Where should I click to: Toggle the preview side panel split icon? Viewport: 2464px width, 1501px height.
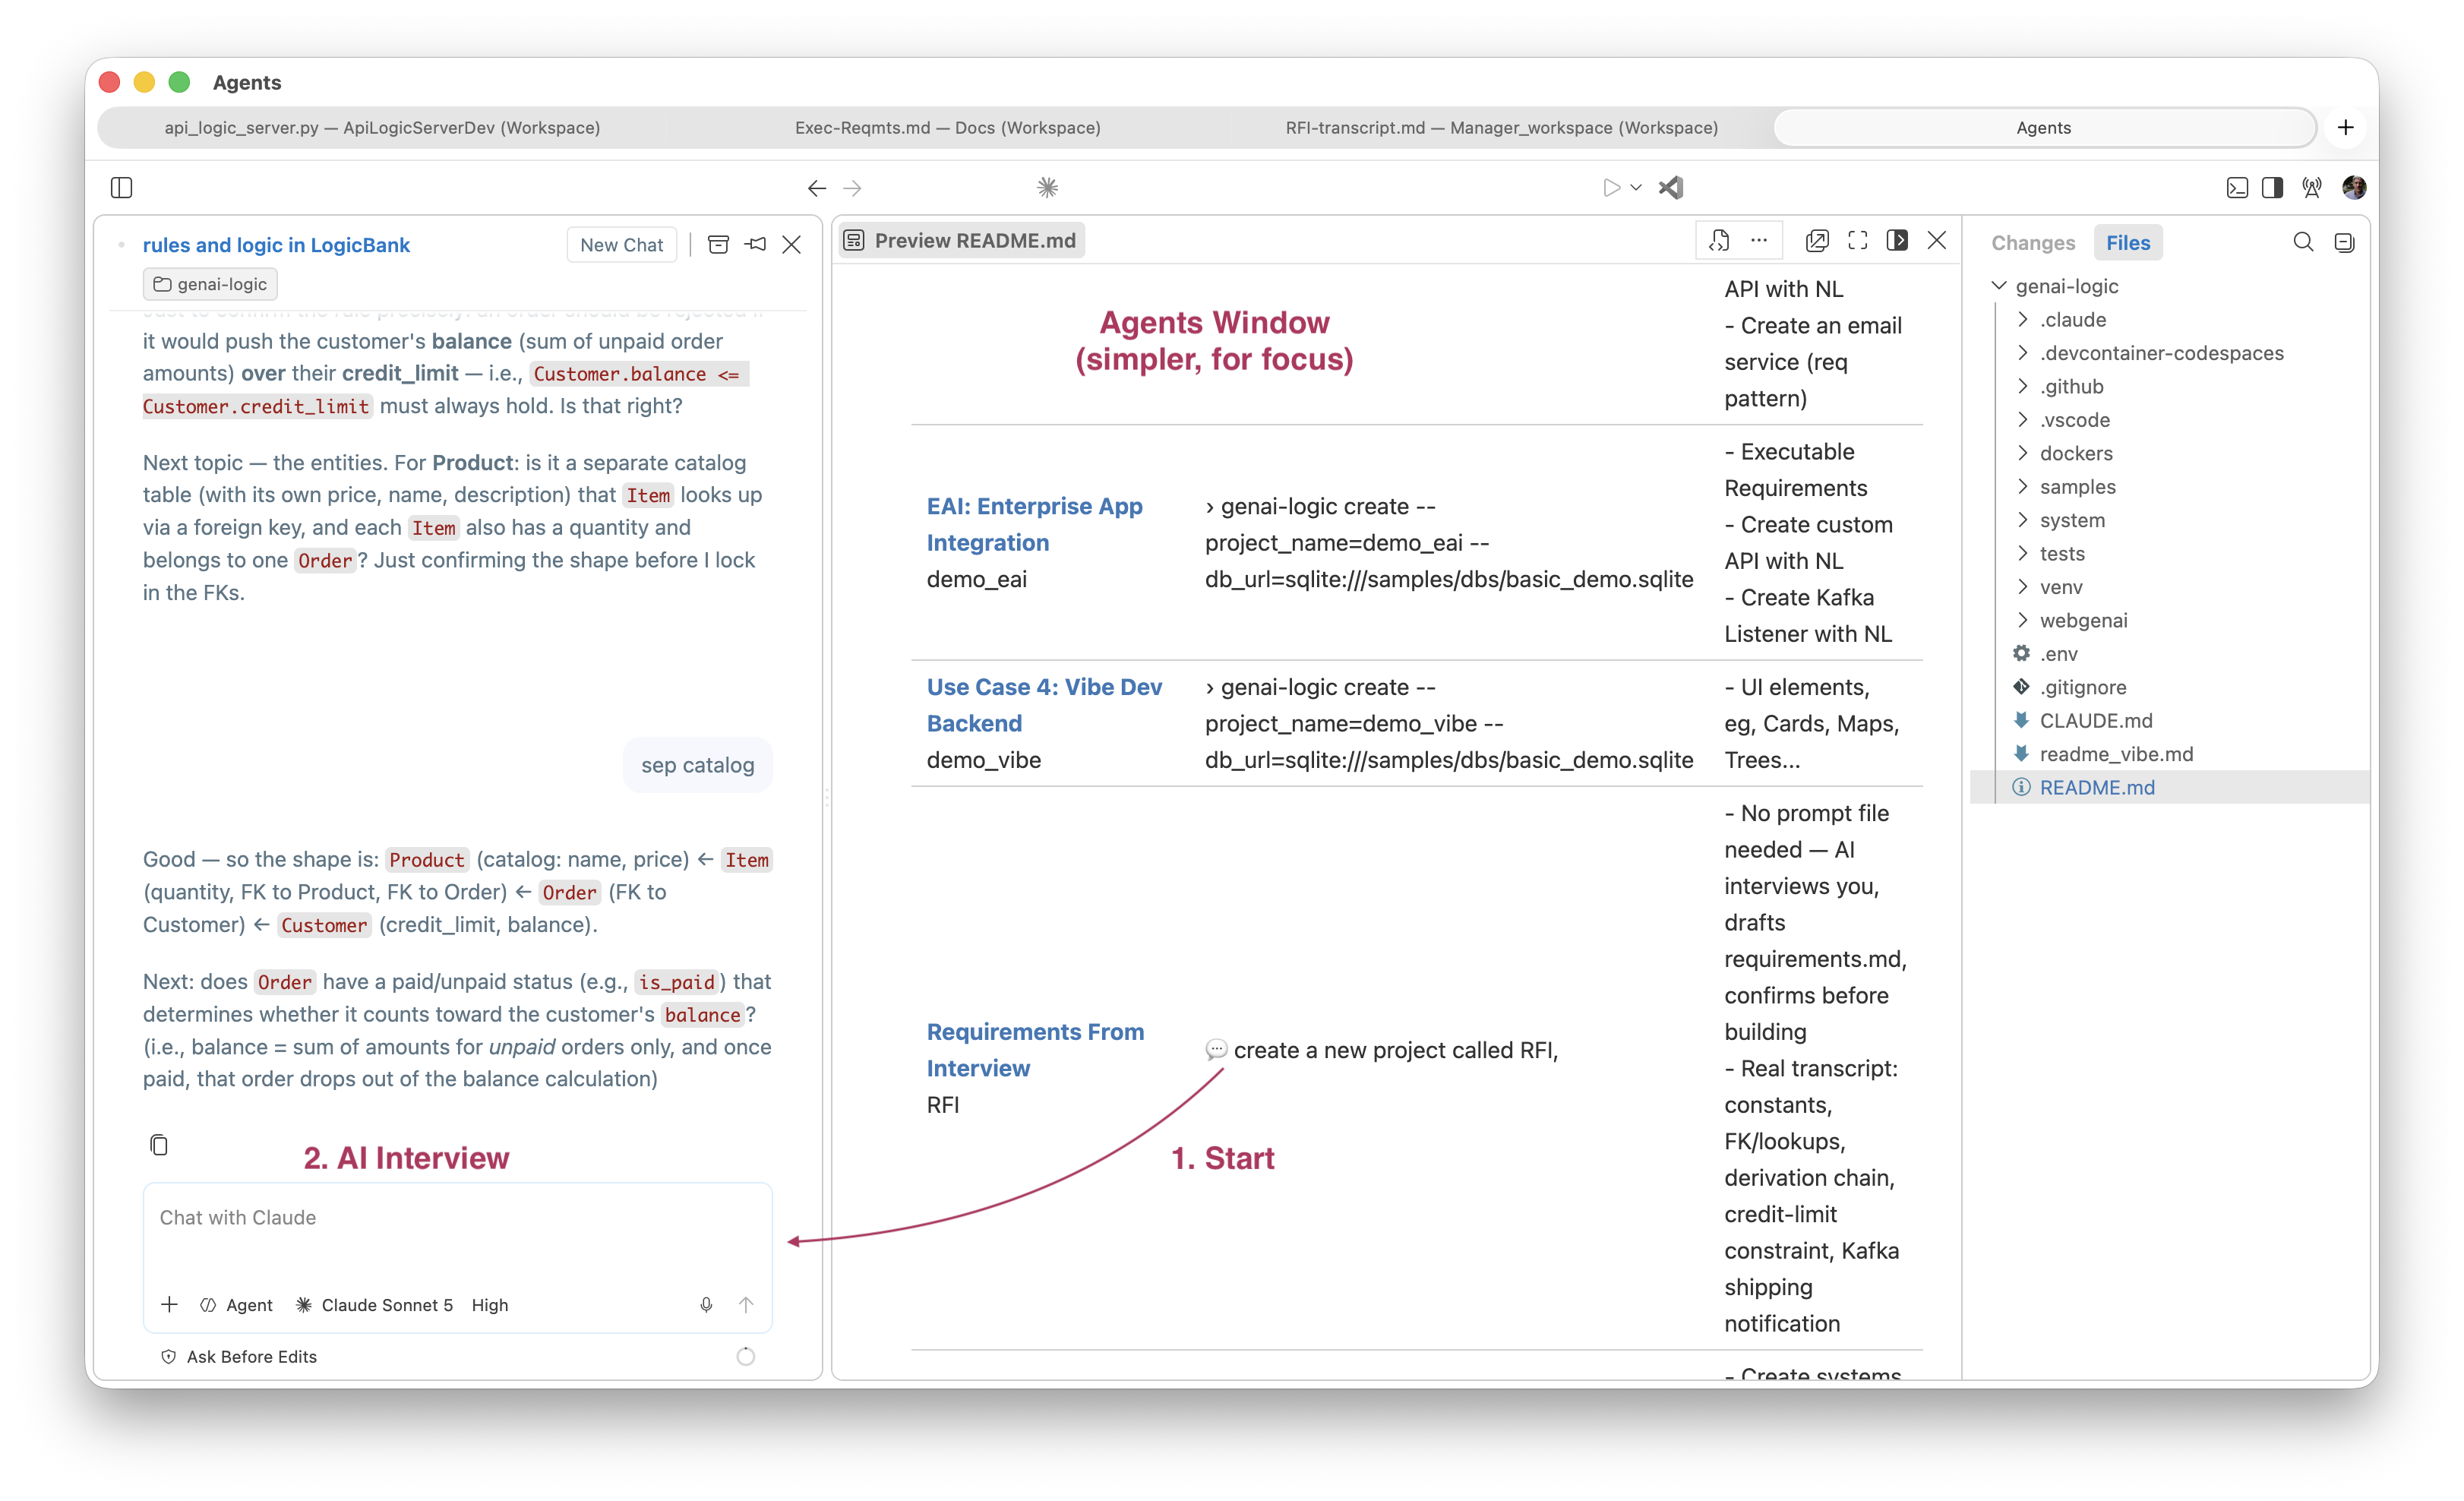[1897, 241]
